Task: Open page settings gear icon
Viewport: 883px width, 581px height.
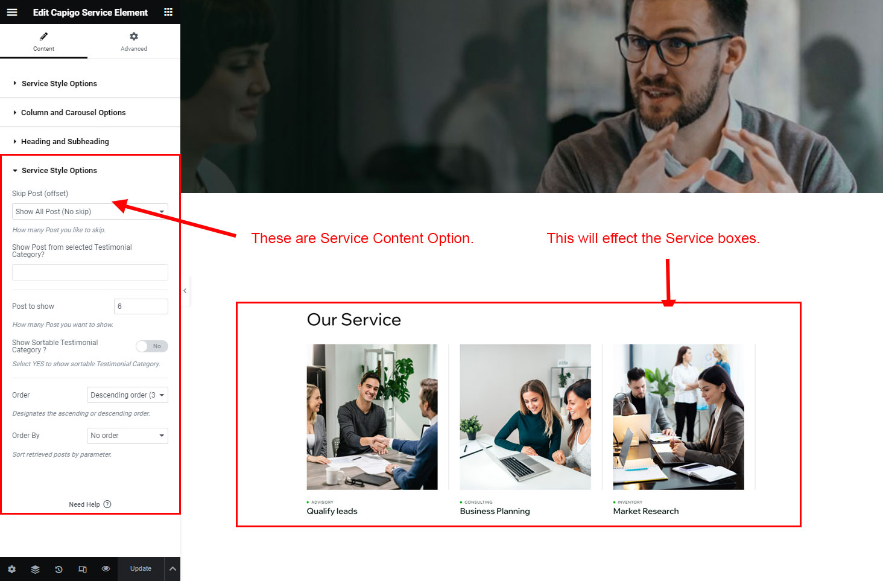Action: point(11,569)
